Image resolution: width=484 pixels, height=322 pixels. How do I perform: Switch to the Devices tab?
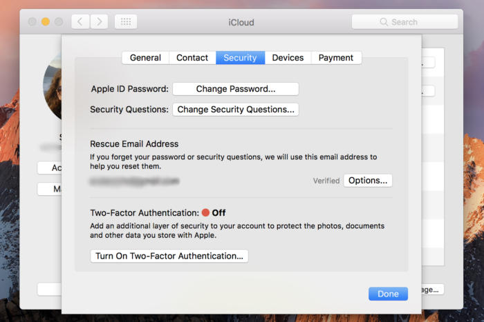288,58
